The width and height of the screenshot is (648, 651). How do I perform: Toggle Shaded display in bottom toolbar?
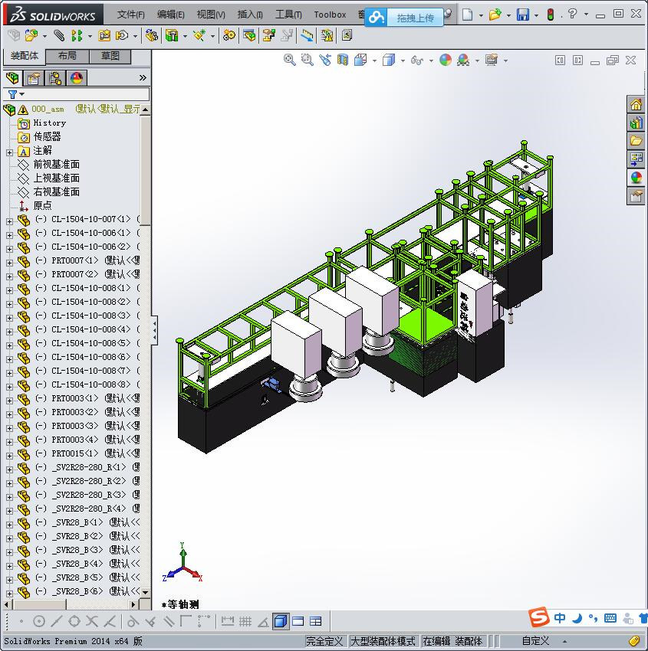281,621
